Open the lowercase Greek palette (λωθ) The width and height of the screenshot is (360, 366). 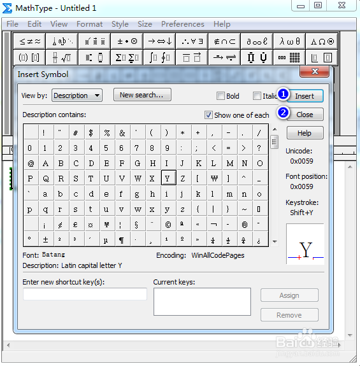(x=289, y=41)
